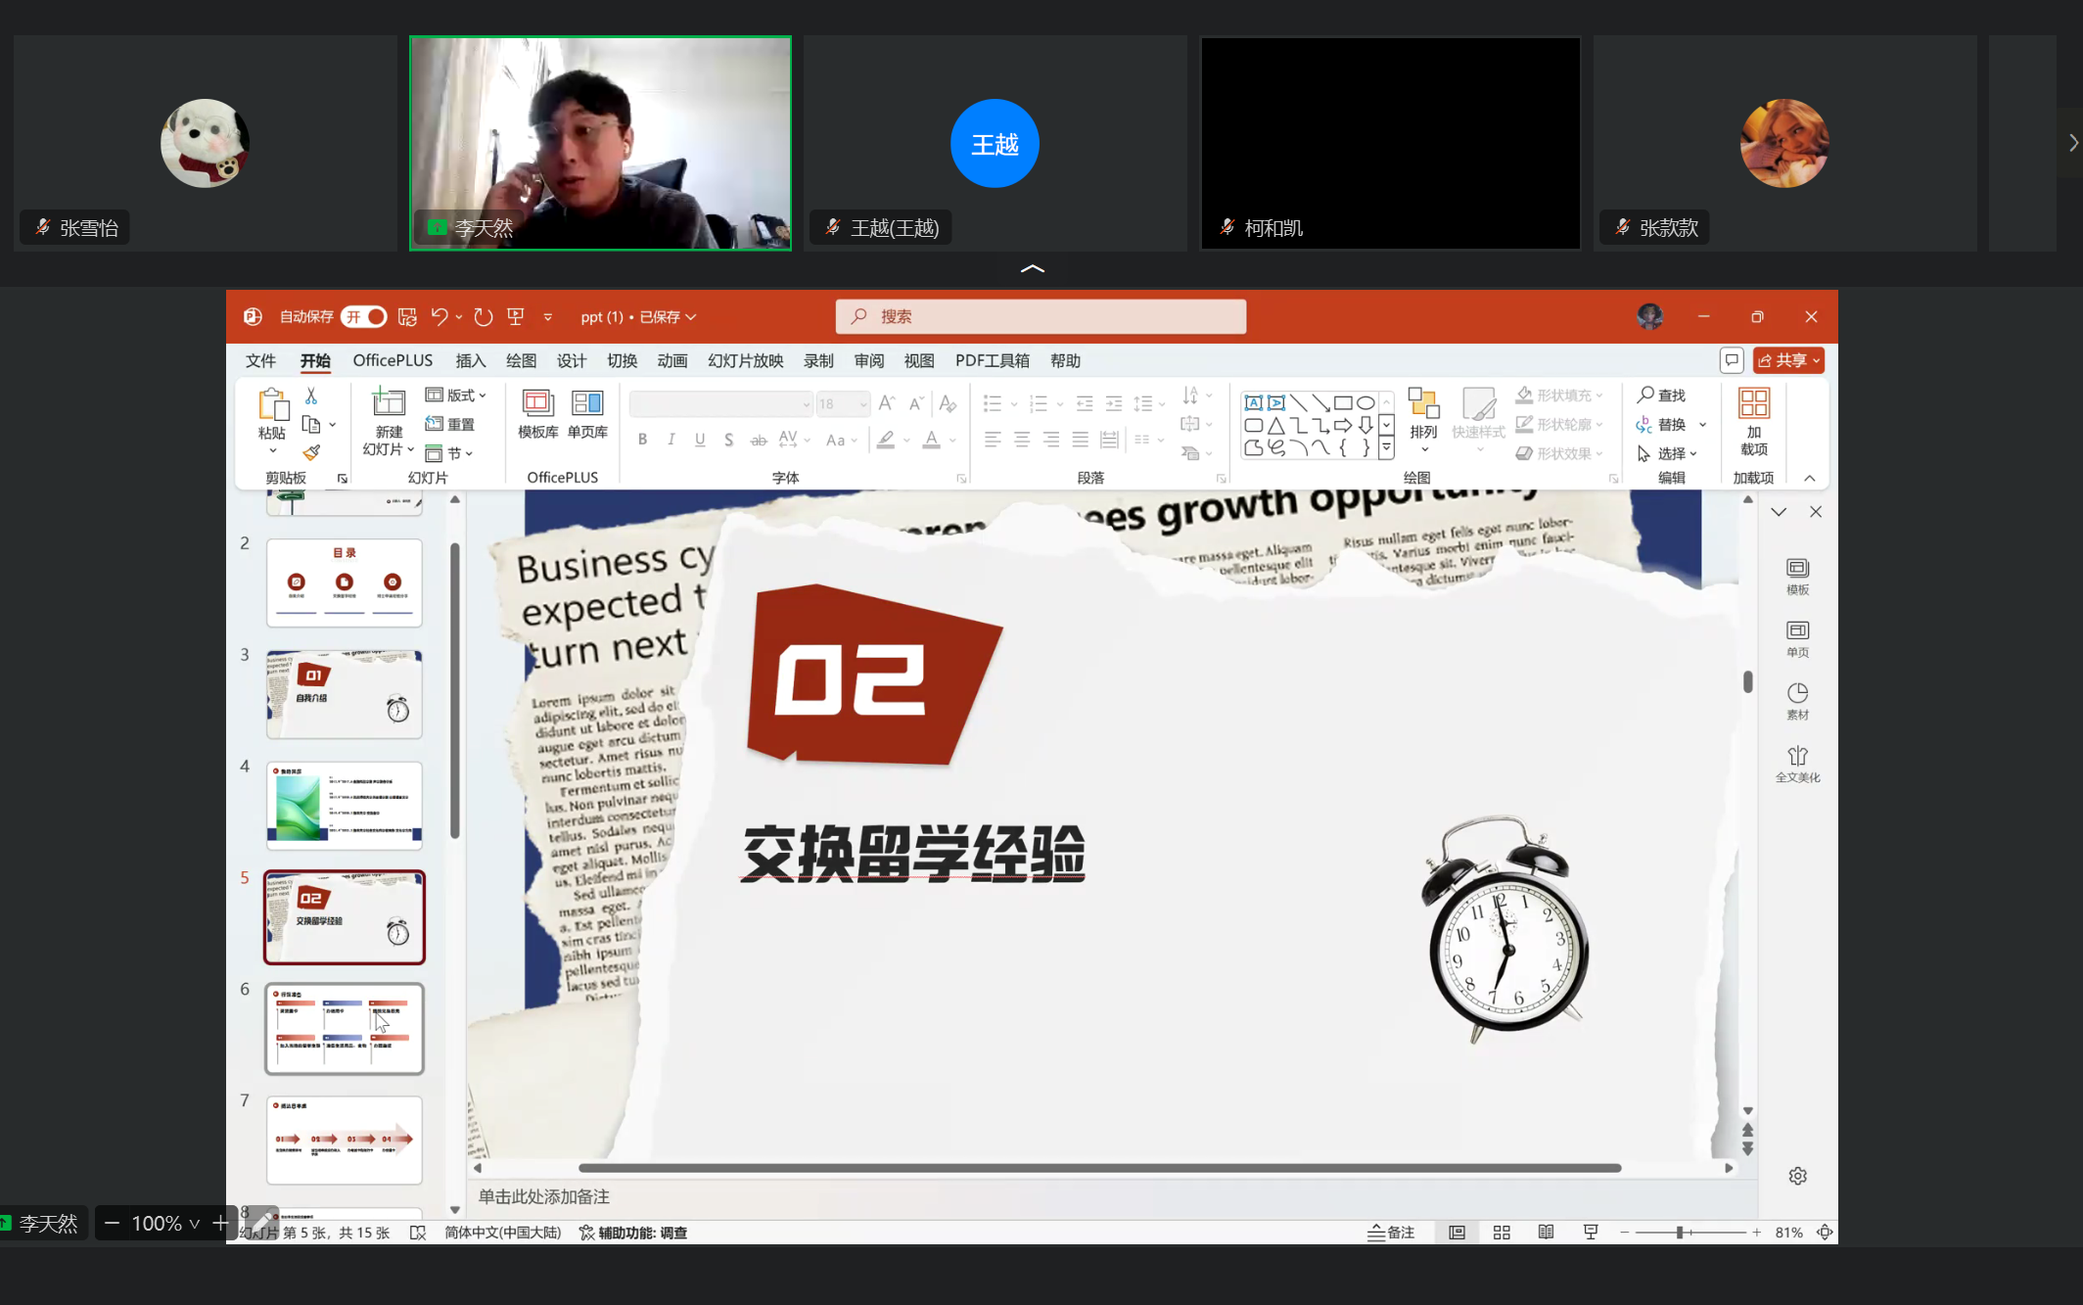2083x1305 pixels.
Task: Open the 插入 ribbon tab
Action: (x=470, y=360)
